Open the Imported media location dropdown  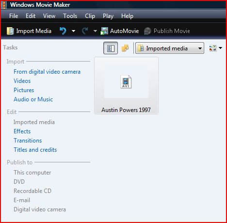pyautogui.click(x=170, y=48)
